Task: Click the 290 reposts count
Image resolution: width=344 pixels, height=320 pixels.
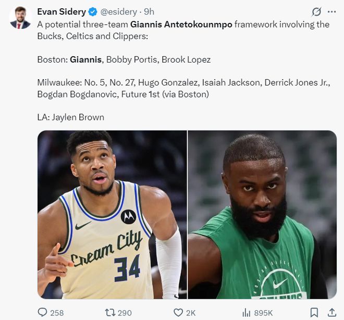Action: [125, 313]
